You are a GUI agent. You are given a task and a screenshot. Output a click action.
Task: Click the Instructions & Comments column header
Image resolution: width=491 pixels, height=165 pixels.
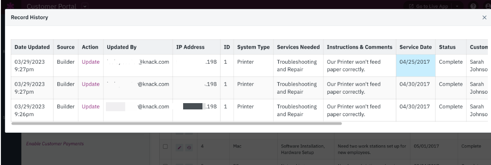[360, 47]
